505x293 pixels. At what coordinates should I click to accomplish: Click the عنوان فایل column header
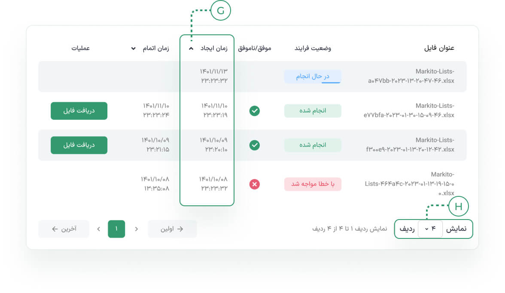click(x=439, y=48)
